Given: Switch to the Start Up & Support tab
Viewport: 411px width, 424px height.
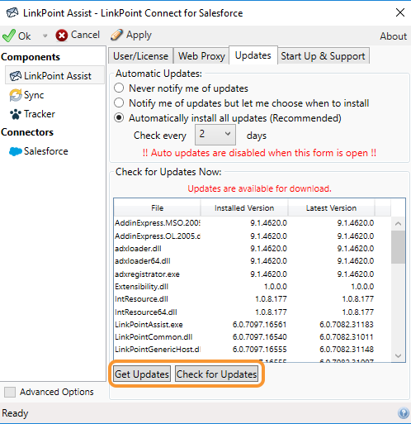Looking at the screenshot, I should (323, 56).
